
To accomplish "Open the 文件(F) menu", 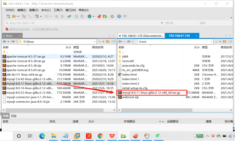I will pos(10,10).
